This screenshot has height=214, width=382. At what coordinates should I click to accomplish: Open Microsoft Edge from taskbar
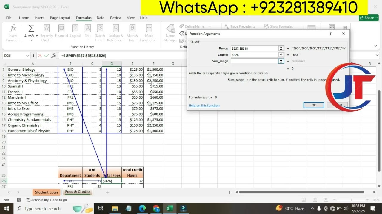click(x=142, y=208)
